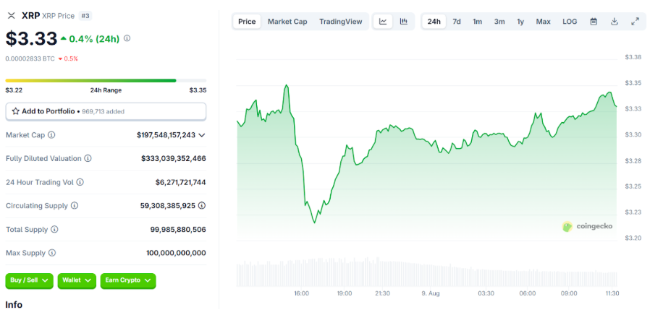Open the Wallet dropdown
The height and width of the screenshot is (315, 663).
(76, 280)
